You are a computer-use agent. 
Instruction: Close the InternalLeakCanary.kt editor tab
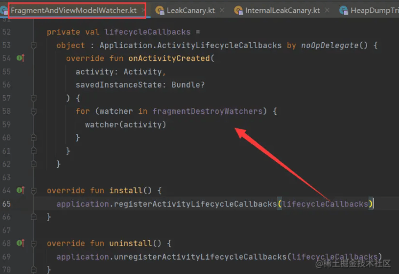click(x=326, y=10)
